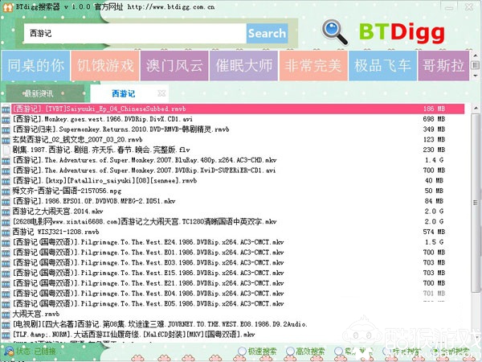The height and width of the screenshot is (362, 482).
Task: Open the 澳门风云 hot keyword tile
Action: (174, 66)
